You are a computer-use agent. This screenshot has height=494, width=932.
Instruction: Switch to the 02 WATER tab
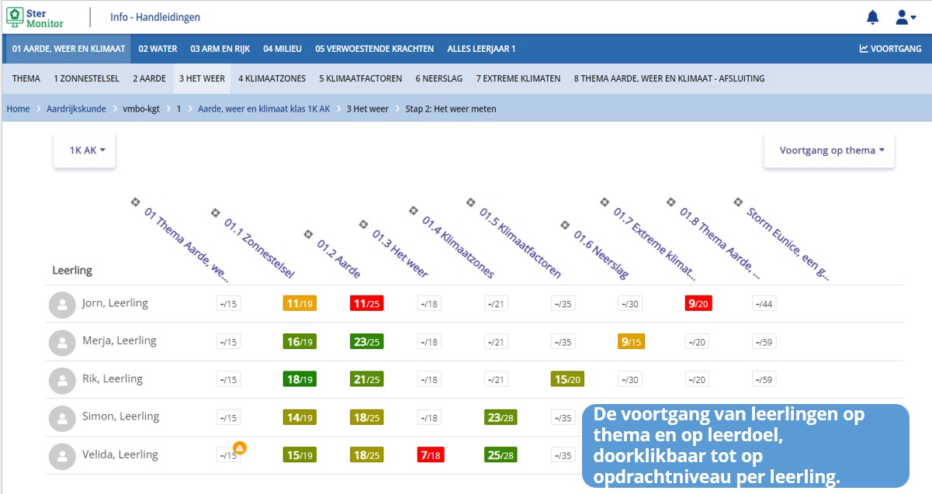tap(158, 49)
